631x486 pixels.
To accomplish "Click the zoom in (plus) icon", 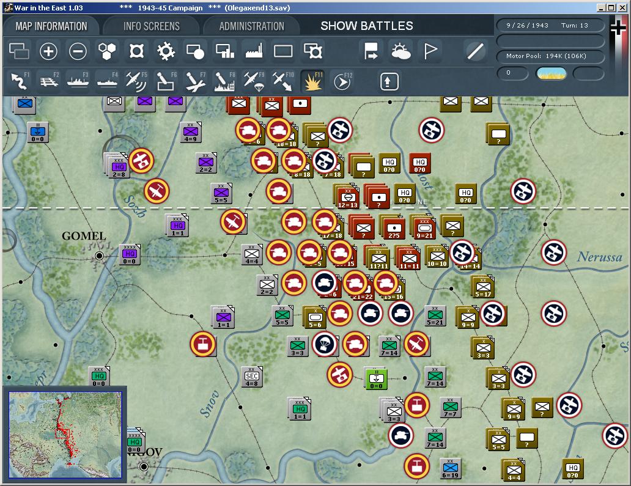I will coord(48,51).
